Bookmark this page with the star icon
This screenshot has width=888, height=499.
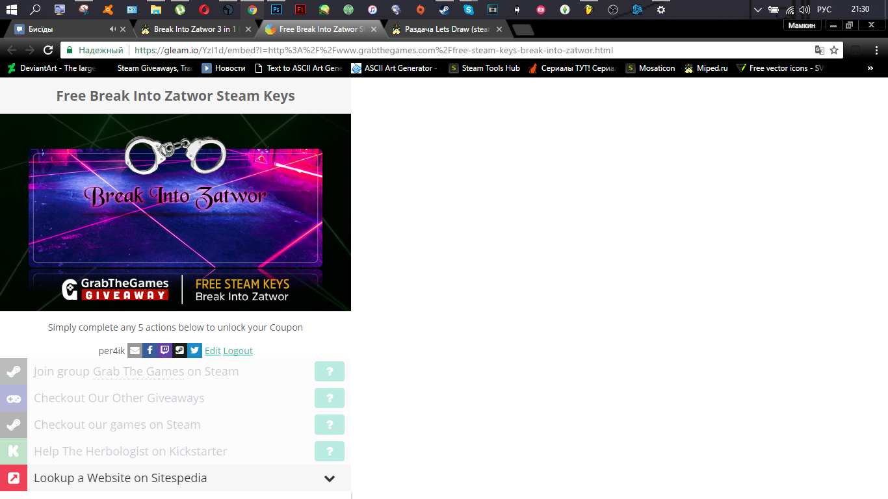[x=834, y=50]
